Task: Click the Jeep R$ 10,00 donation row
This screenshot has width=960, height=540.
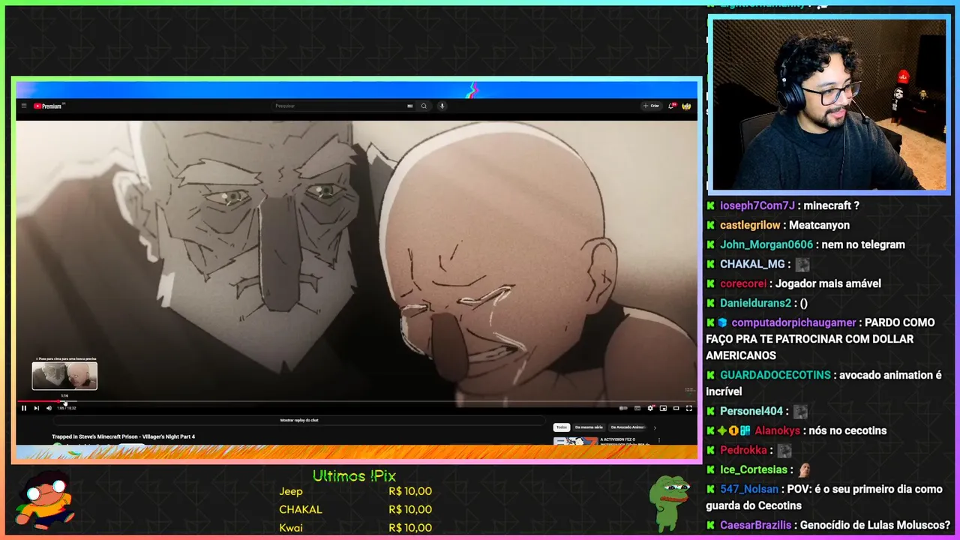Action: [355, 491]
